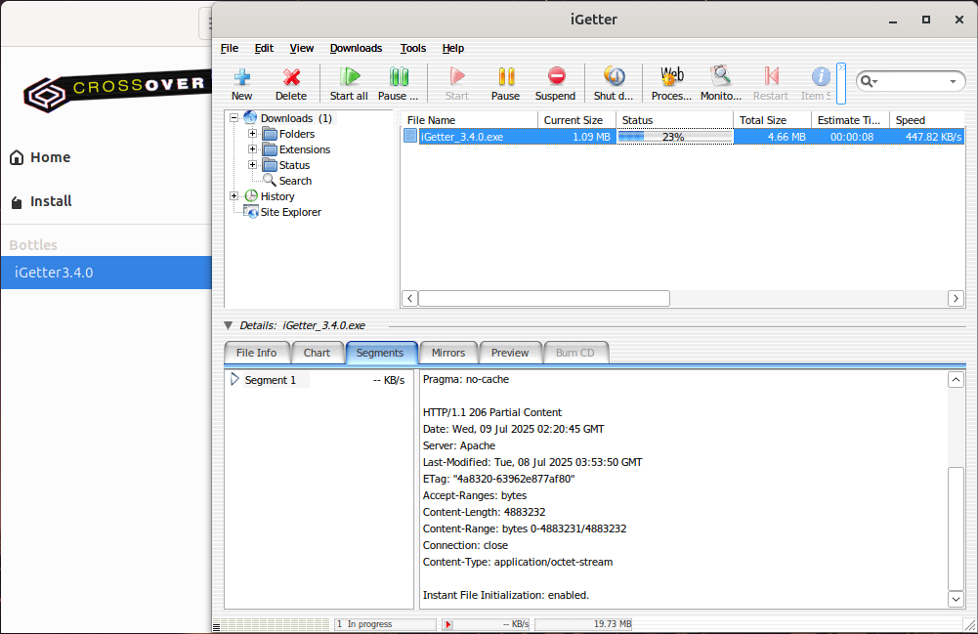
Task: Open the Web Process browser icon
Action: point(671,83)
